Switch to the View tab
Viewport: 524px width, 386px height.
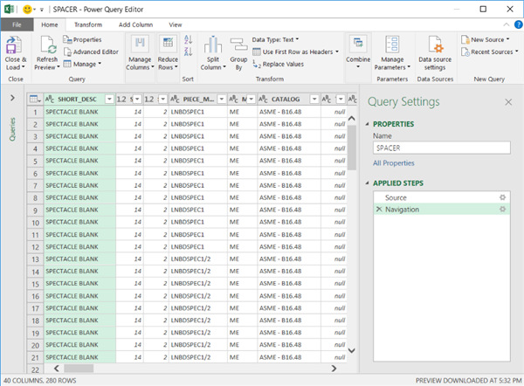[x=176, y=24]
